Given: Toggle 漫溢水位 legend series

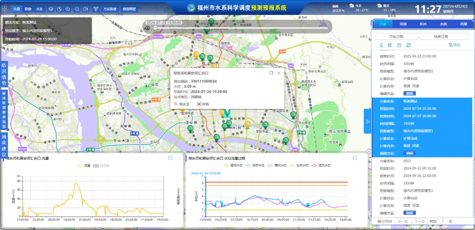Looking at the screenshot, I should click(x=321, y=165).
